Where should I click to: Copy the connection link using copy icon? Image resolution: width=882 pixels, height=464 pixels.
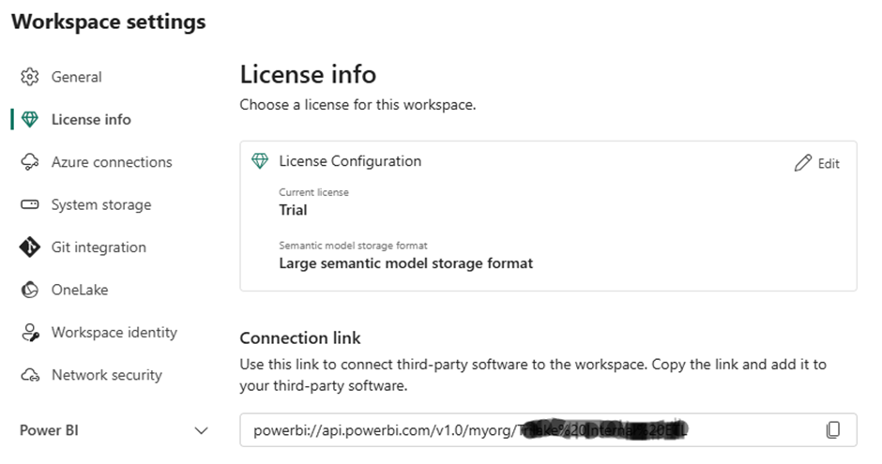pos(832,430)
